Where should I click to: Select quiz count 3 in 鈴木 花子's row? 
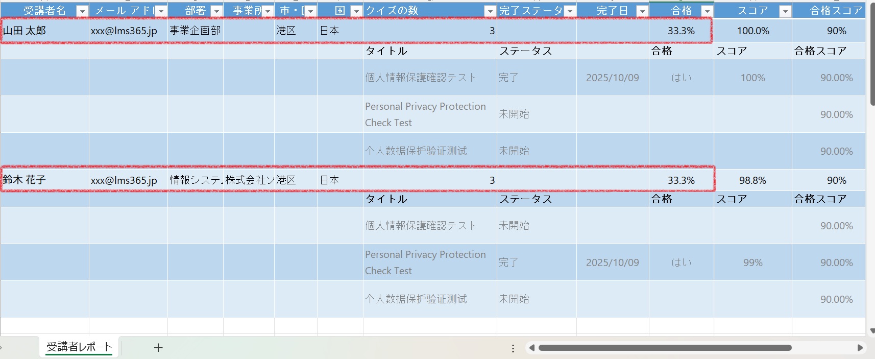(x=430, y=180)
